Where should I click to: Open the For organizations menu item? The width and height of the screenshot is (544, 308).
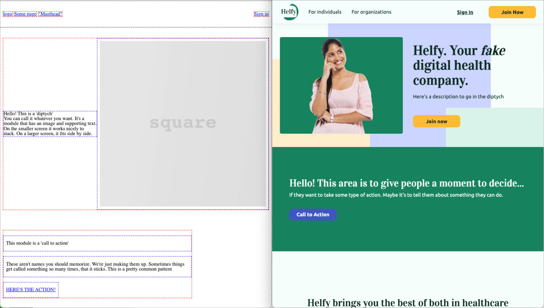[371, 12]
